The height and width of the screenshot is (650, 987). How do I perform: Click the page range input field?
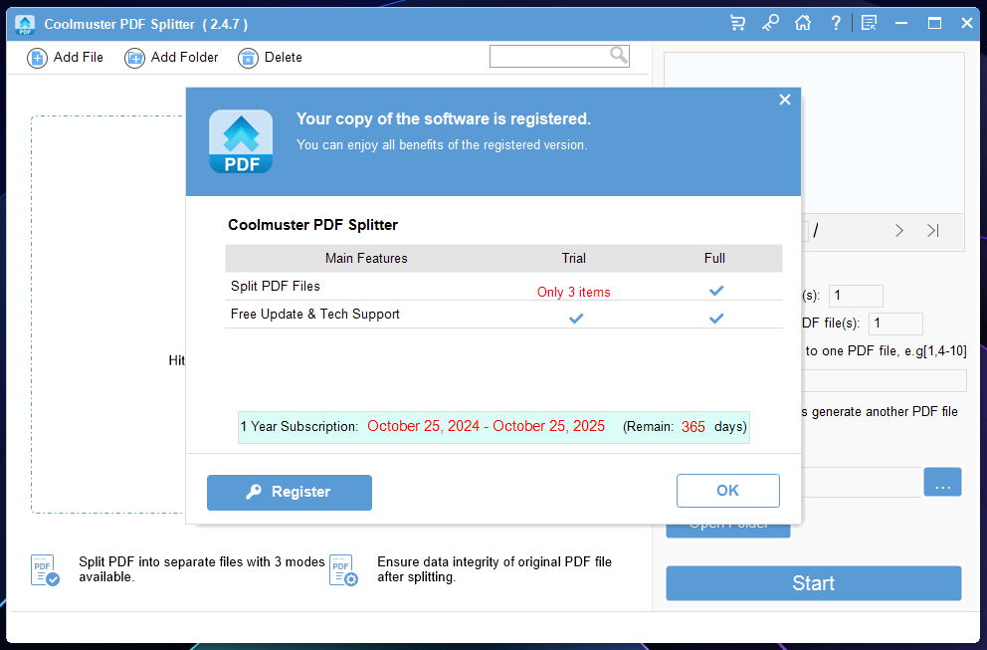pyautogui.click(x=884, y=380)
